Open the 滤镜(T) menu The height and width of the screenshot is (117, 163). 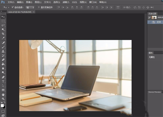tap(66, 2)
